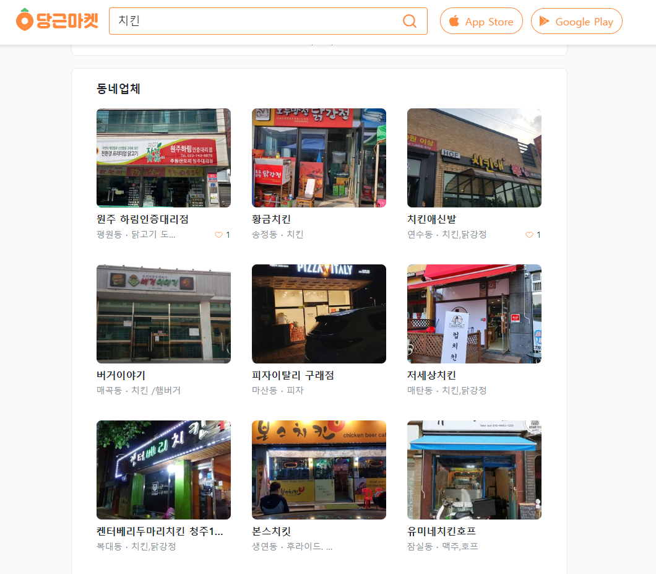Click the 황금치킨 닭강정 storefront image

point(319,157)
